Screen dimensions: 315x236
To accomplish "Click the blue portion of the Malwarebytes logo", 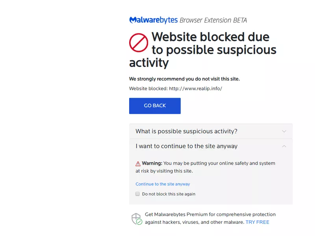I will [x=132, y=20].
